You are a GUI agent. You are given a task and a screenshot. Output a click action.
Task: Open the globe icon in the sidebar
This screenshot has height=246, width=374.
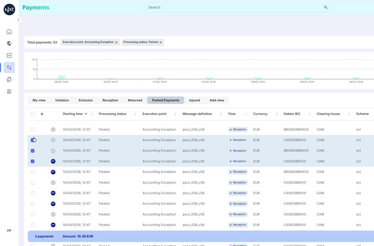point(9,43)
